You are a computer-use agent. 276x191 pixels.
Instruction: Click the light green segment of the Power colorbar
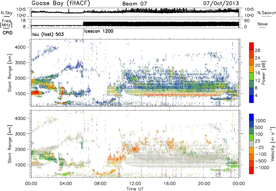(x=252, y=76)
